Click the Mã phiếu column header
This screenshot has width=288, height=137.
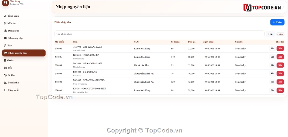[59, 42]
